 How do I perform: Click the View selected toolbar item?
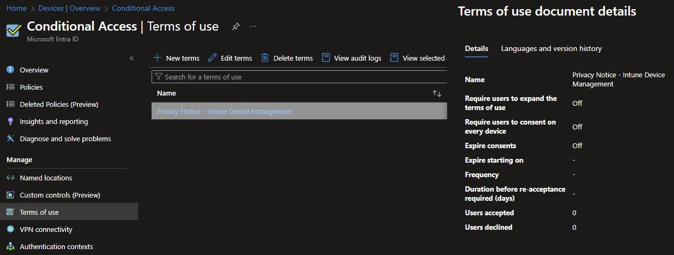(x=418, y=58)
